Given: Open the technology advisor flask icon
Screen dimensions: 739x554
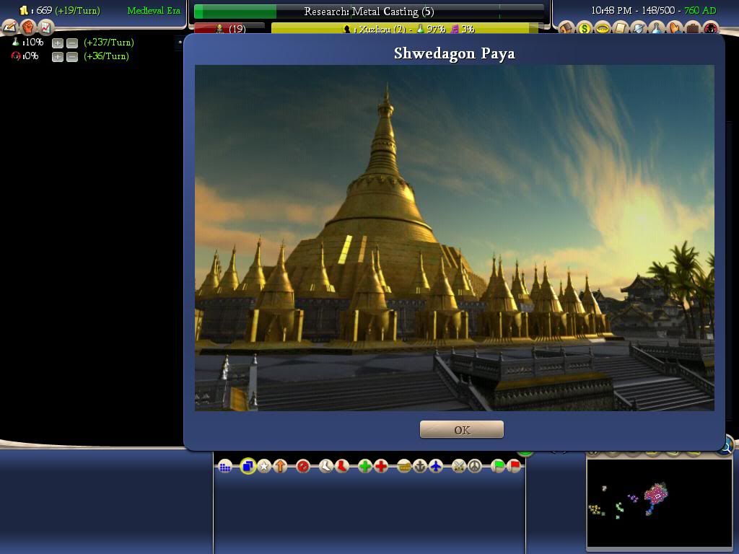Looking at the screenshot, I should coord(656,28).
